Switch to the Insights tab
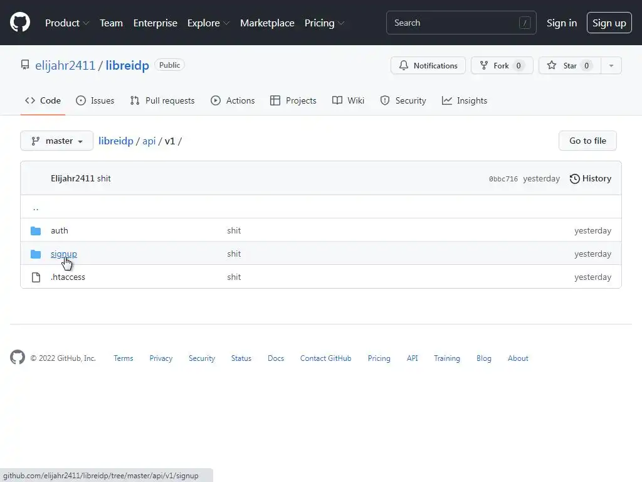 tap(465, 101)
